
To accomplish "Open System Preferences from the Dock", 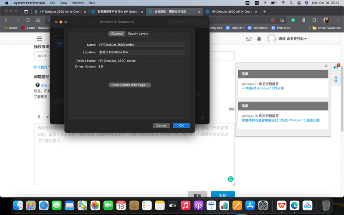I will tap(263, 206).
